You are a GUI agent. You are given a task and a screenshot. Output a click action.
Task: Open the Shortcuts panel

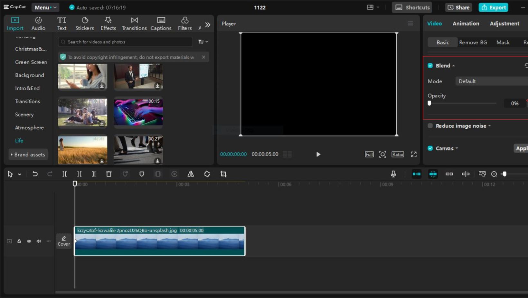click(412, 7)
